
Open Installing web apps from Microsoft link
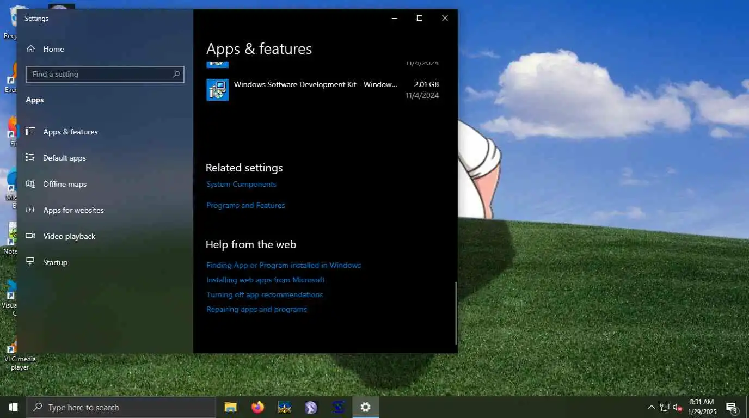pyautogui.click(x=266, y=280)
